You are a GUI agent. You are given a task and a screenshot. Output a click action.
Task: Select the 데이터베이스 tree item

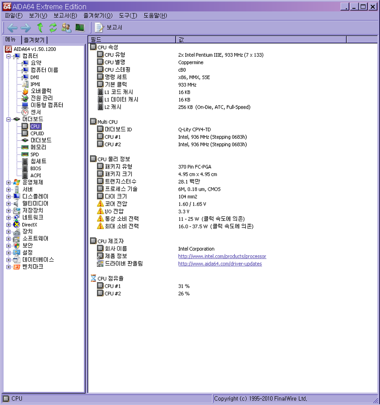[x=38, y=260]
